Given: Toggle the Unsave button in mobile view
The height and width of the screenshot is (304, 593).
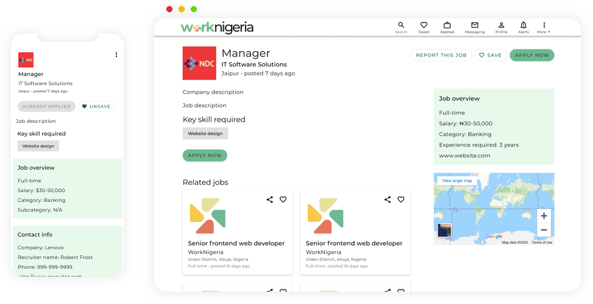Looking at the screenshot, I should (96, 106).
